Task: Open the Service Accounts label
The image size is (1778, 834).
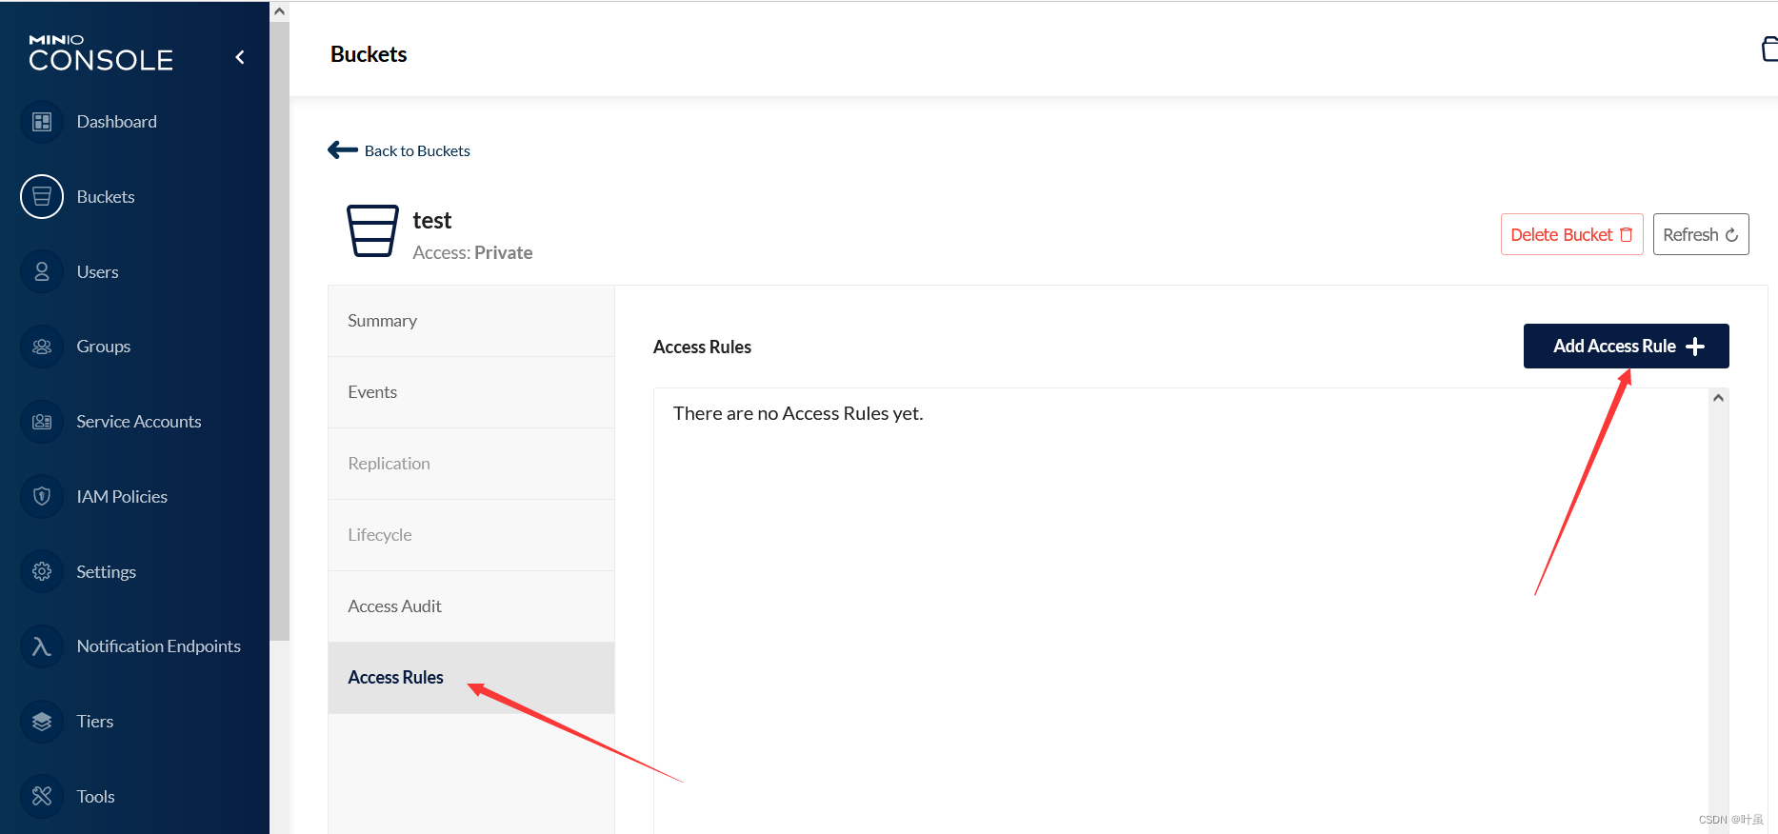Action: tap(139, 422)
